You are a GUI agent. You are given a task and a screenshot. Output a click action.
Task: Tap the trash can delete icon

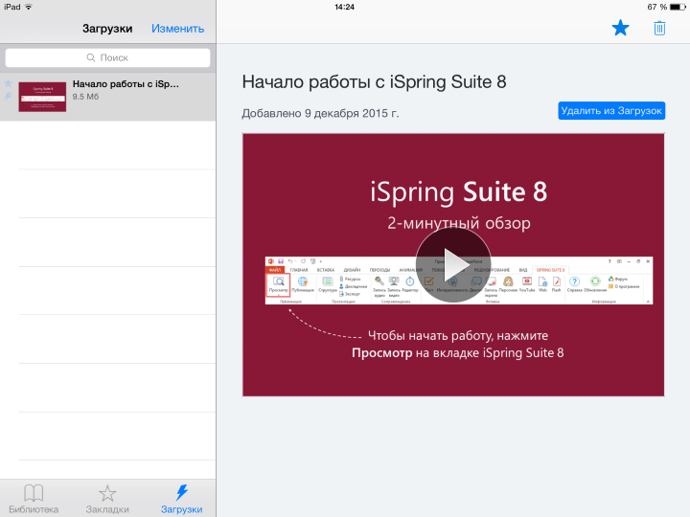coord(659,28)
